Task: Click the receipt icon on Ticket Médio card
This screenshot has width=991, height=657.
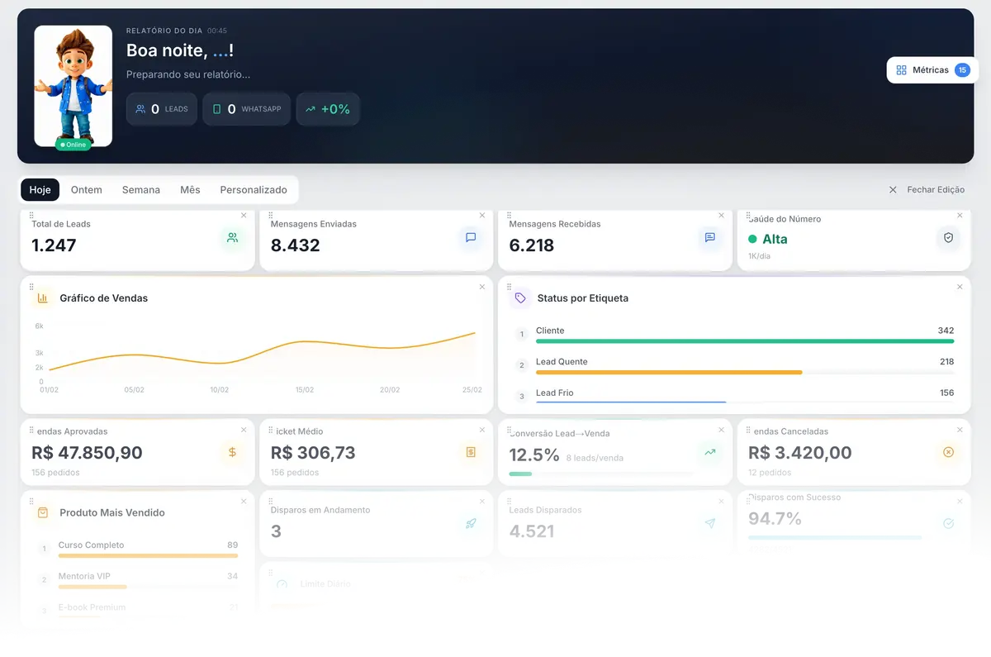Action: point(471,452)
